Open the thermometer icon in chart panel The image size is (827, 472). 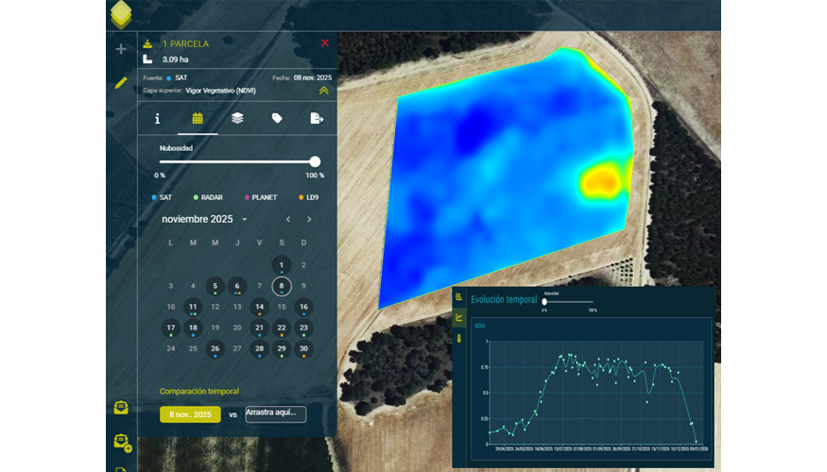pos(459,338)
